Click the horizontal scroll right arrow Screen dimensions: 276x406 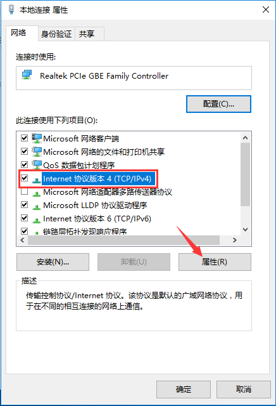click(234, 240)
